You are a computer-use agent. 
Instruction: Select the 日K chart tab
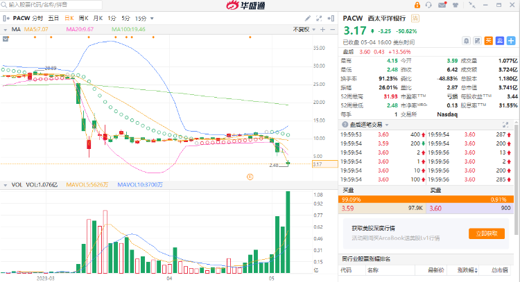(69, 18)
